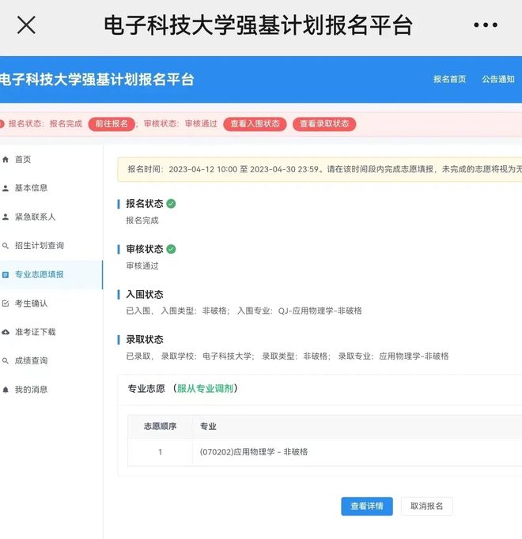Select 专业志愿填报 in the sidebar

click(x=40, y=275)
